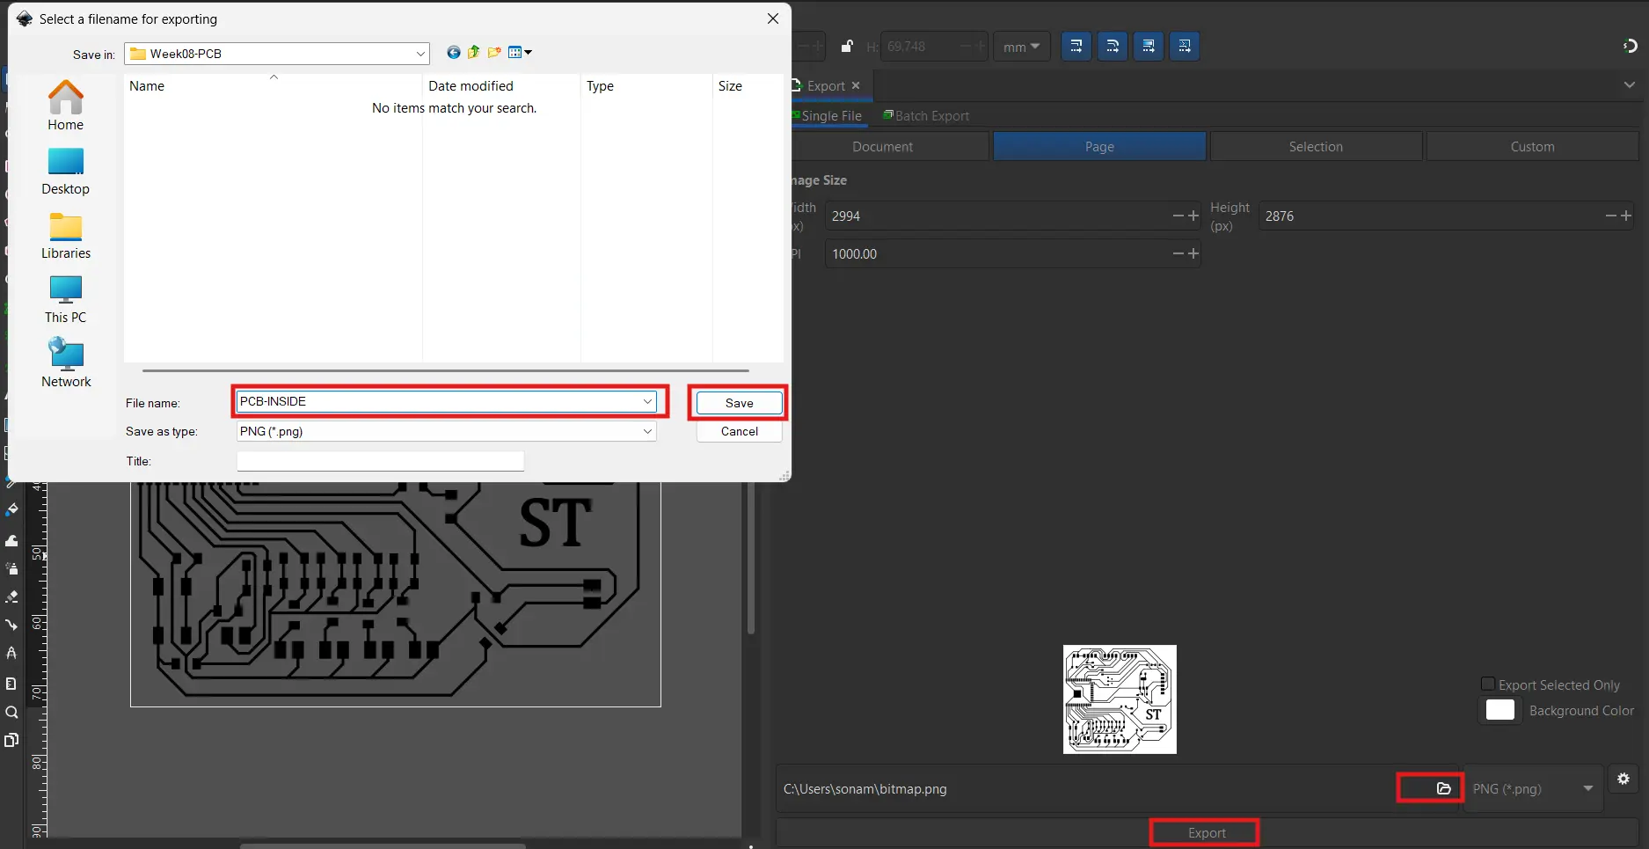Click the Title text field

(x=380, y=461)
